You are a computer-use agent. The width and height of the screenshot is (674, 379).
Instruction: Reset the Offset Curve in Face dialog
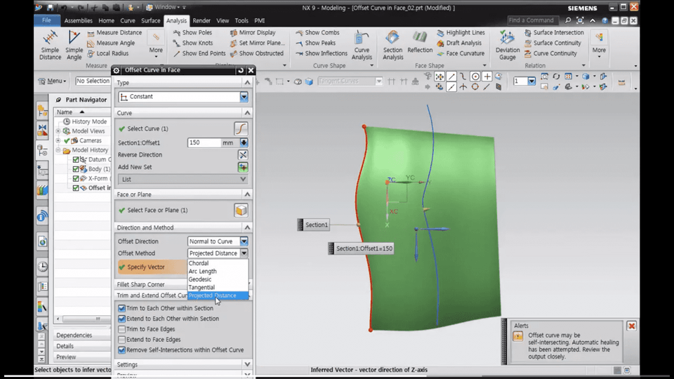[241, 70]
